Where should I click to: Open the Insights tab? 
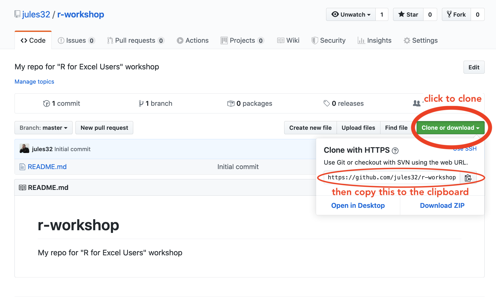tap(374, 40)
